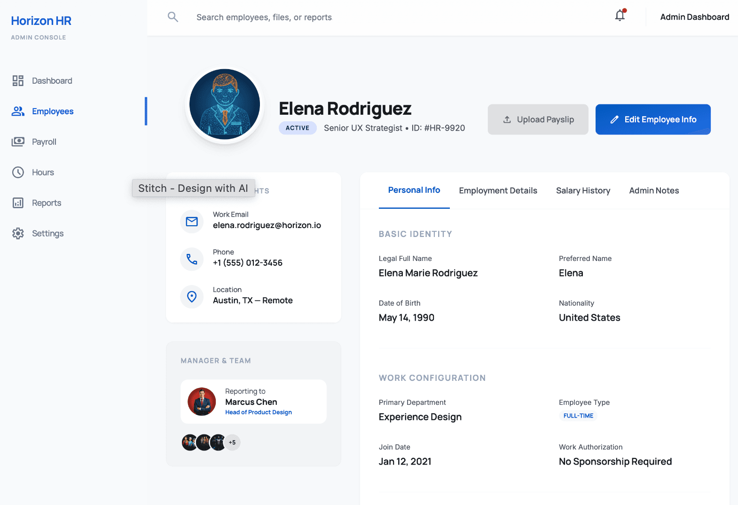Click Elena Rodriguez's profile avatar

(225, 104)
